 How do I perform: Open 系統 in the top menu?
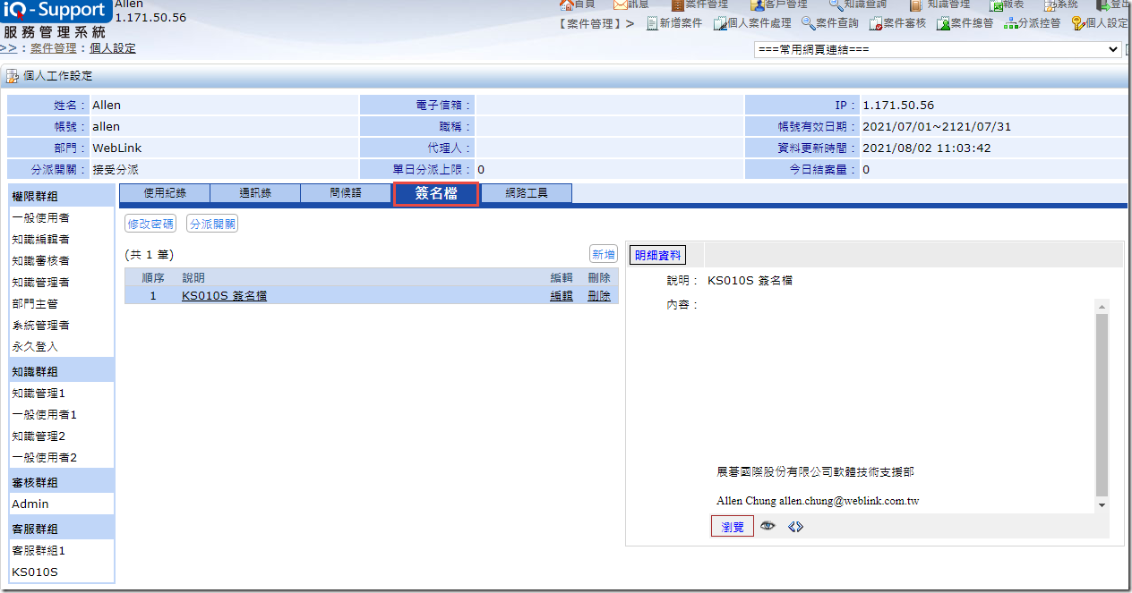pyautogui.click(x=1061, y=4)
